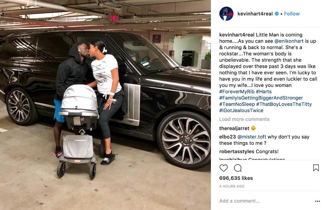Click the garage photo of the couple
The width and height of the screenshot is (324, 210).
tap(105, 105)
